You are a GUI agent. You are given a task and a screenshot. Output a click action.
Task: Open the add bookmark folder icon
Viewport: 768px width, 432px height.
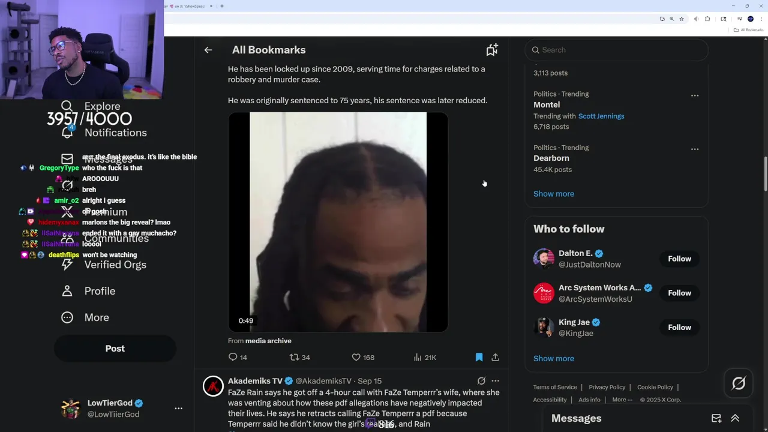(492, 50)
